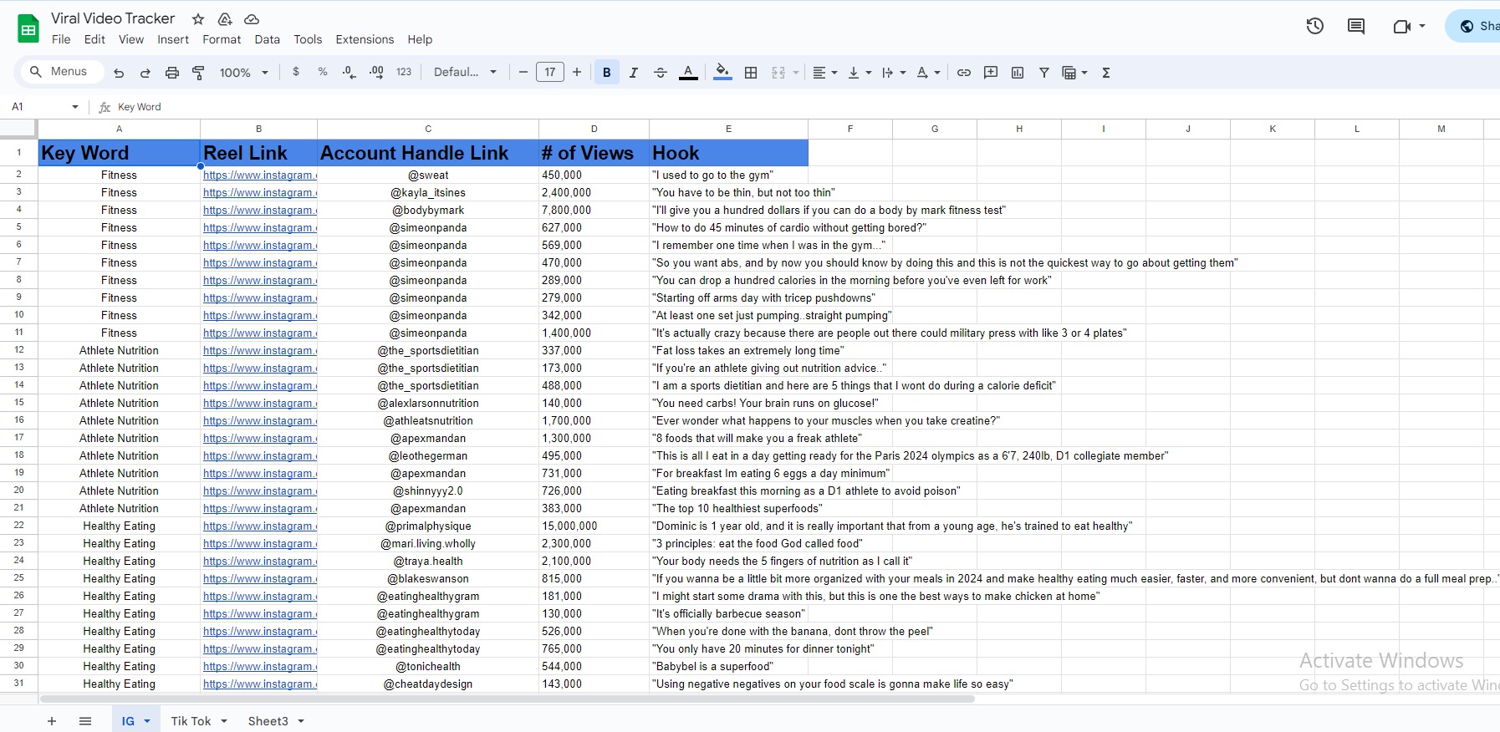The image size is (1500, 732).
Task: Add a new sheet with plus icon
Action: tap(52, 721)
